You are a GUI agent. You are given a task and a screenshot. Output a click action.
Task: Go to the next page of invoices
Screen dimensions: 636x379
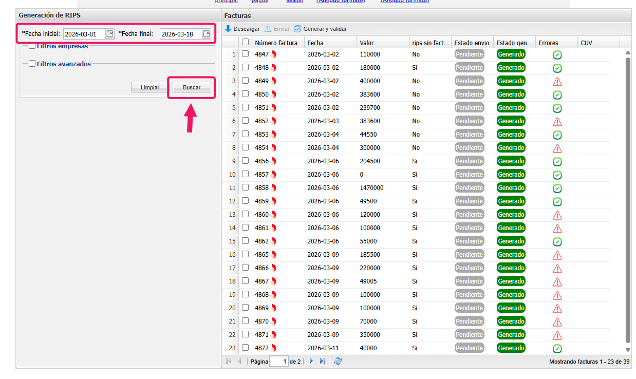311,362
